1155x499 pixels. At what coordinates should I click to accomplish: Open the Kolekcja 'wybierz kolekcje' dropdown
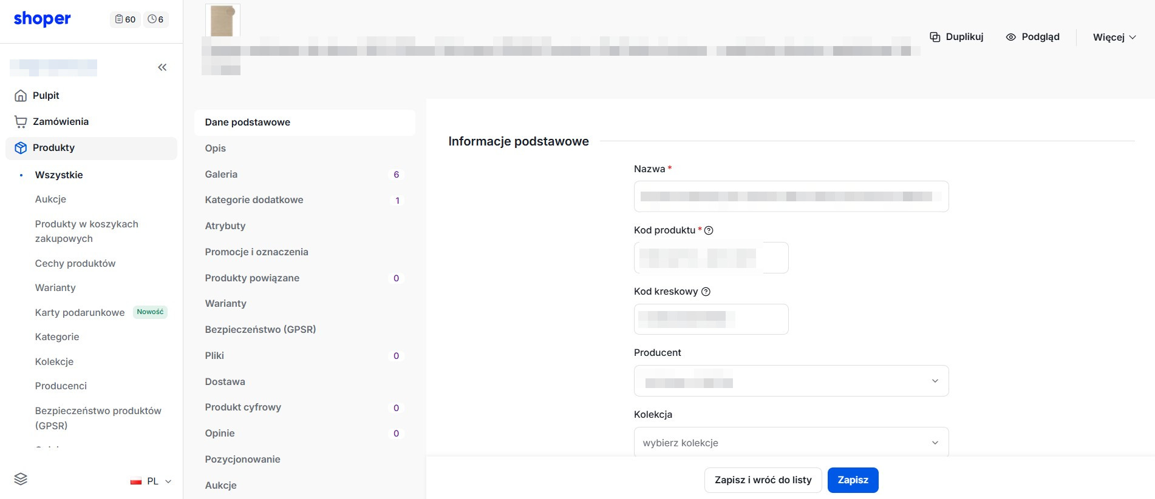[791, 443]
